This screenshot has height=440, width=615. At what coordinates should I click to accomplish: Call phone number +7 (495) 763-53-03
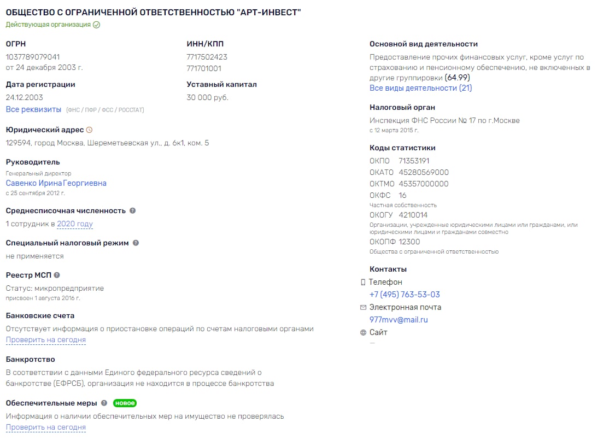(405, 295)
